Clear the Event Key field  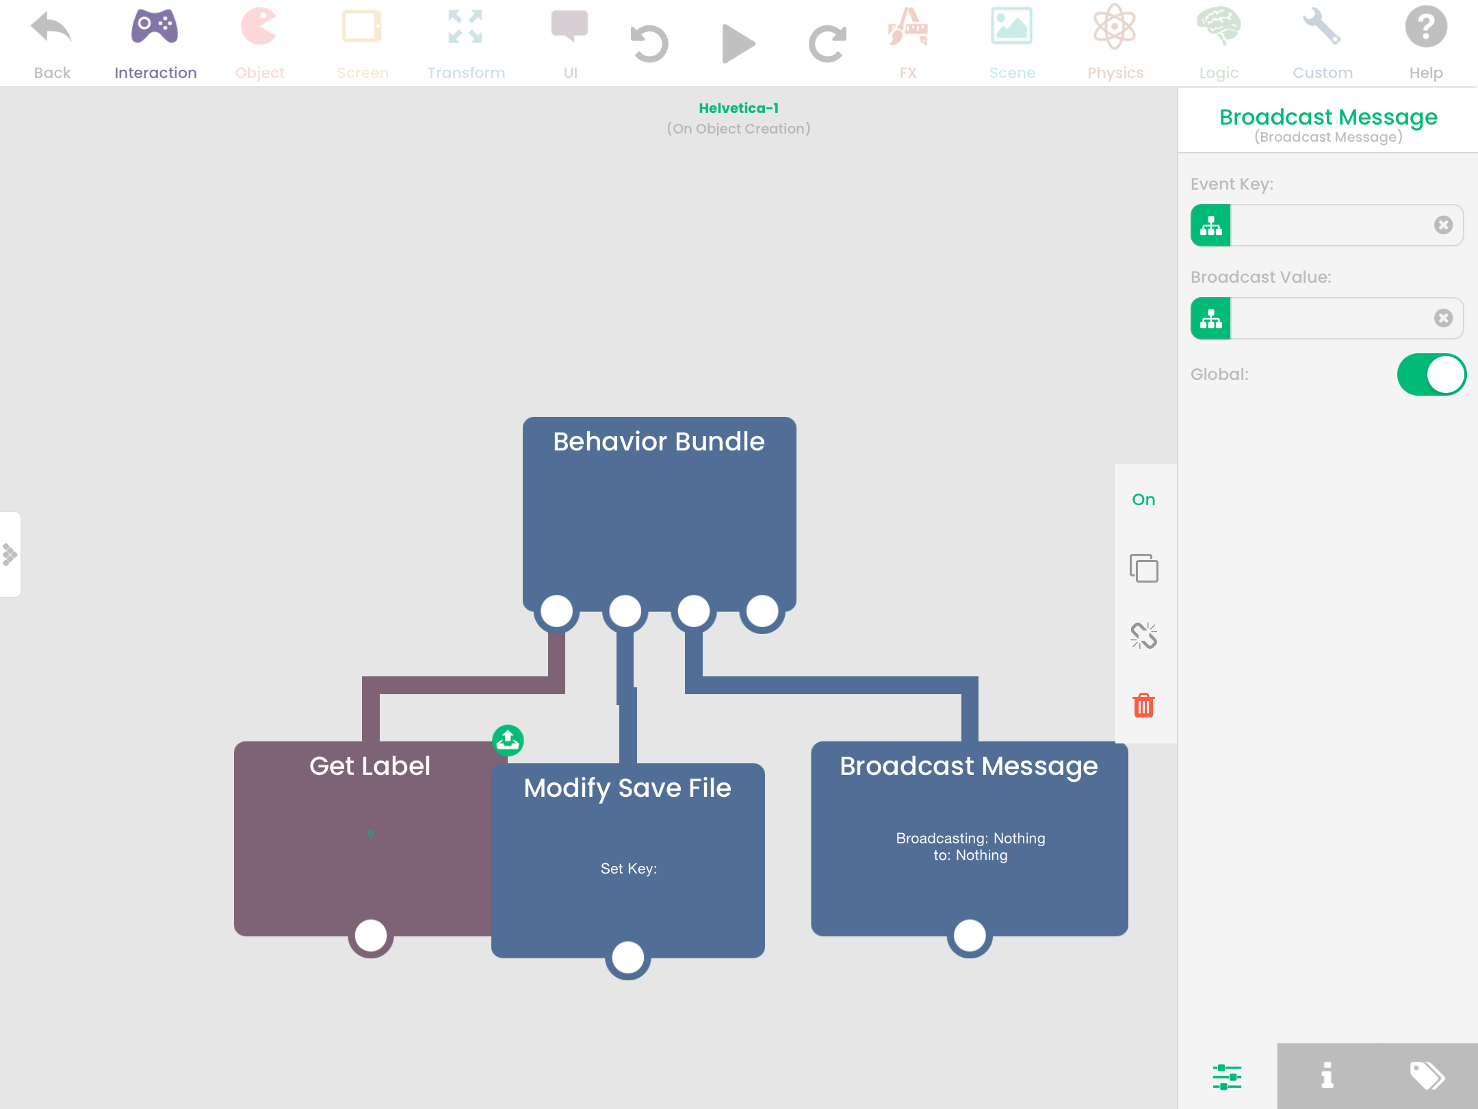[1443, 225]
